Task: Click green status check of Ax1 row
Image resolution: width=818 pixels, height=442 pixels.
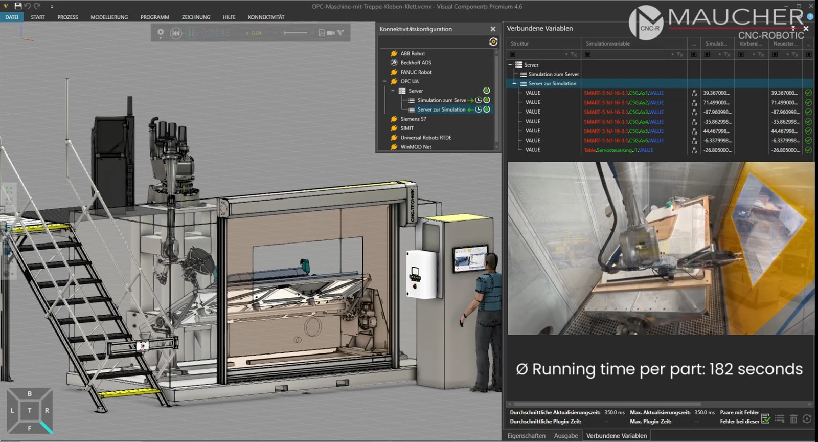Action: (808, 93)
